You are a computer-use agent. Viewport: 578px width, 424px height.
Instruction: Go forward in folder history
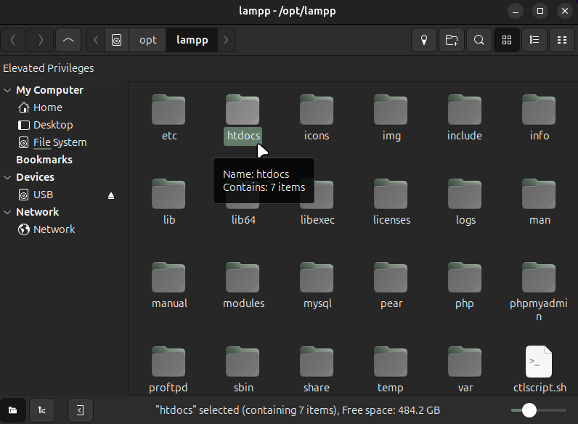(41, 40)
